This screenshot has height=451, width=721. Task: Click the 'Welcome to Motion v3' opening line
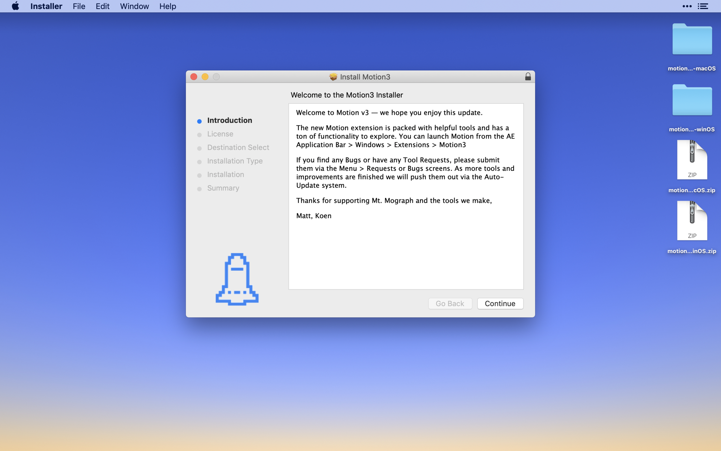click(389, 113)
